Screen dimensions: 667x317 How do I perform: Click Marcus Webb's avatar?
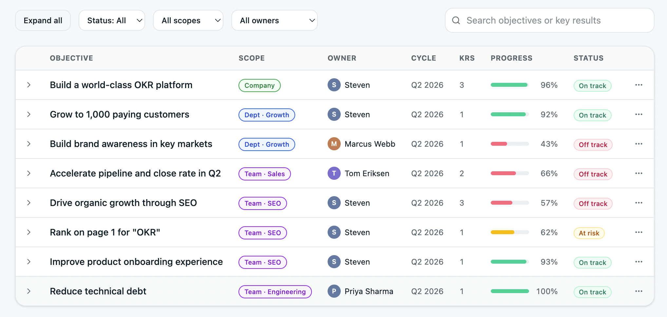click(x=334, y=144)
